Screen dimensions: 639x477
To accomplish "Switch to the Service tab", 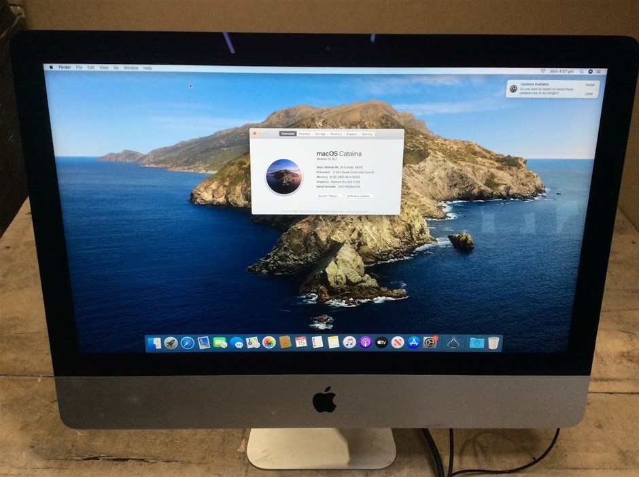I will pos(367,134).
